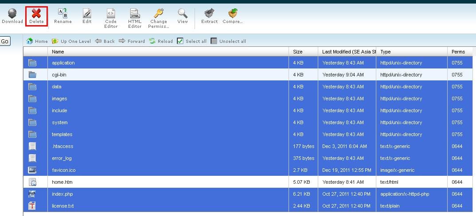The height and width of the screenshot is (216, 476).
Task: Click the Go button
Action: [x=5, y=42]
